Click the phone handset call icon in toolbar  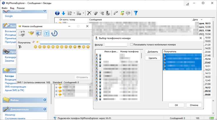(x=115, y=13)
